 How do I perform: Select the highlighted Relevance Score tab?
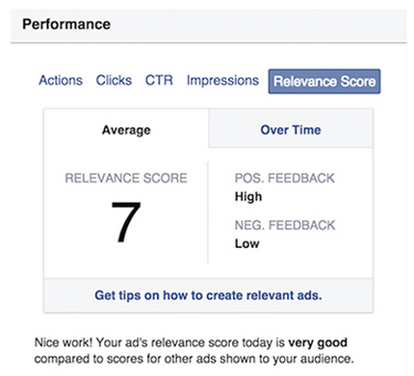click(324, 82)
